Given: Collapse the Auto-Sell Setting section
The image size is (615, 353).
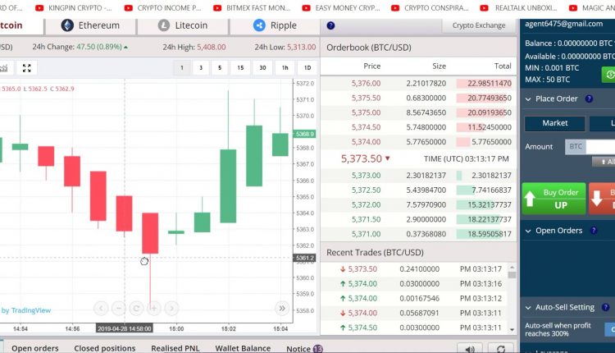Looking at the screenshot, I should pyautogui.click(x=528, y=308).
